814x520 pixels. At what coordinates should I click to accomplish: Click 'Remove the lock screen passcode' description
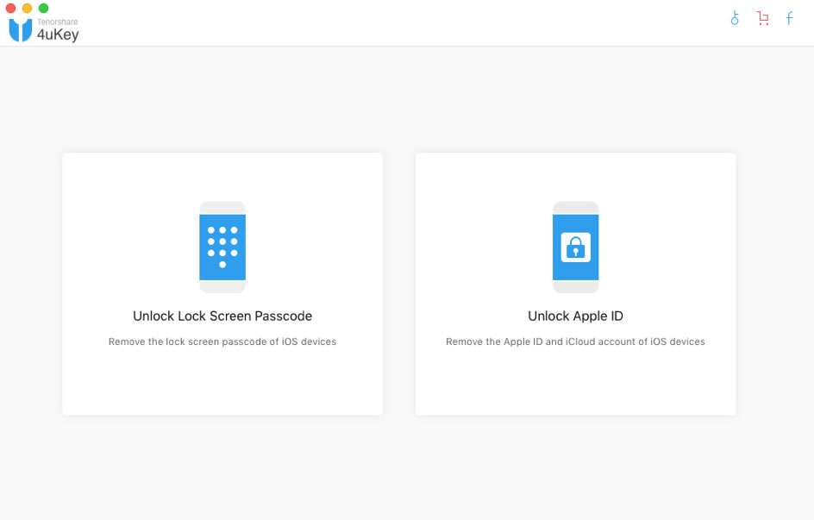(222, 341)
